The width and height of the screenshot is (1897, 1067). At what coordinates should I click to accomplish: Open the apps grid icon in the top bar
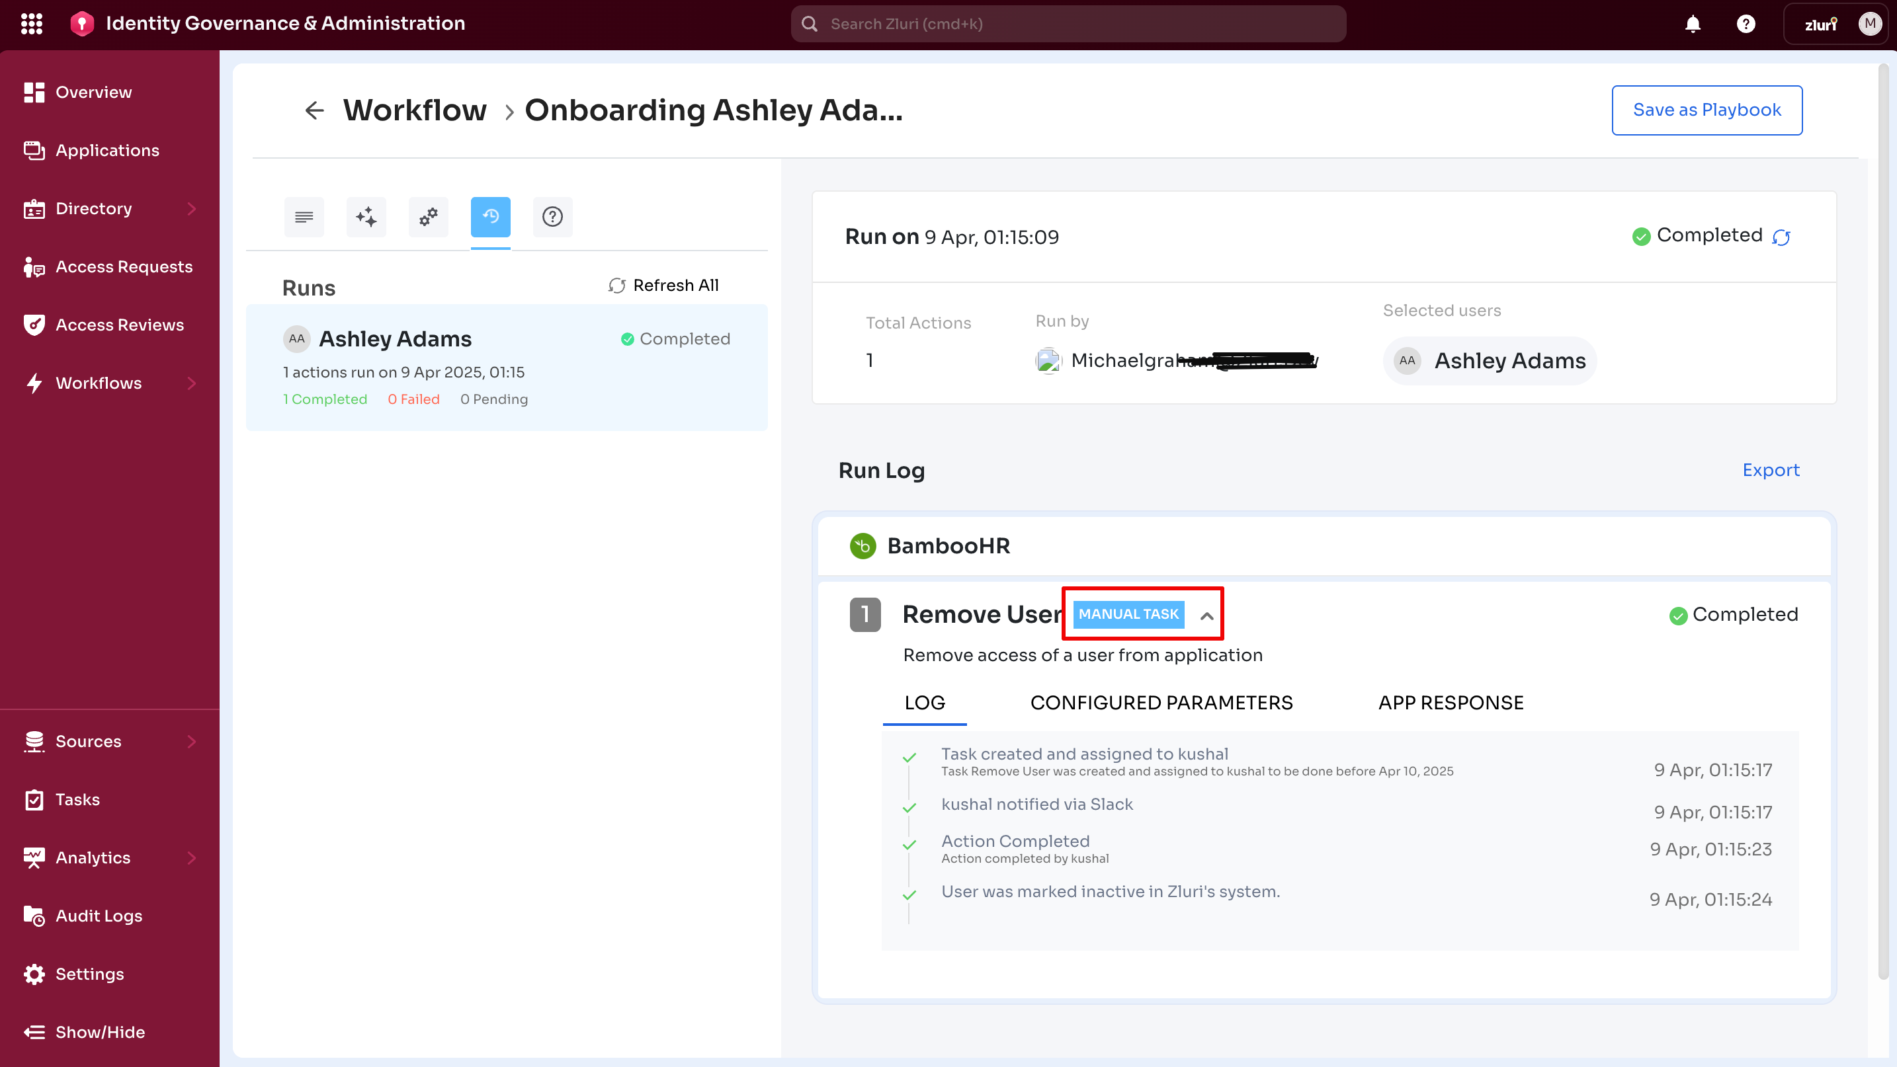[32, 23]
